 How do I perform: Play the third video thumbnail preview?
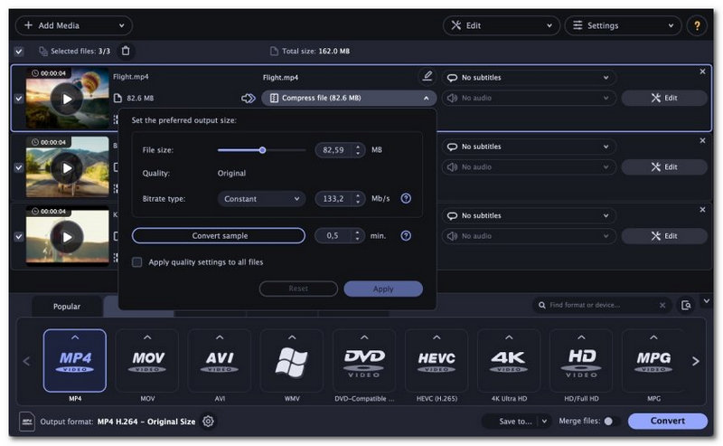67,237
